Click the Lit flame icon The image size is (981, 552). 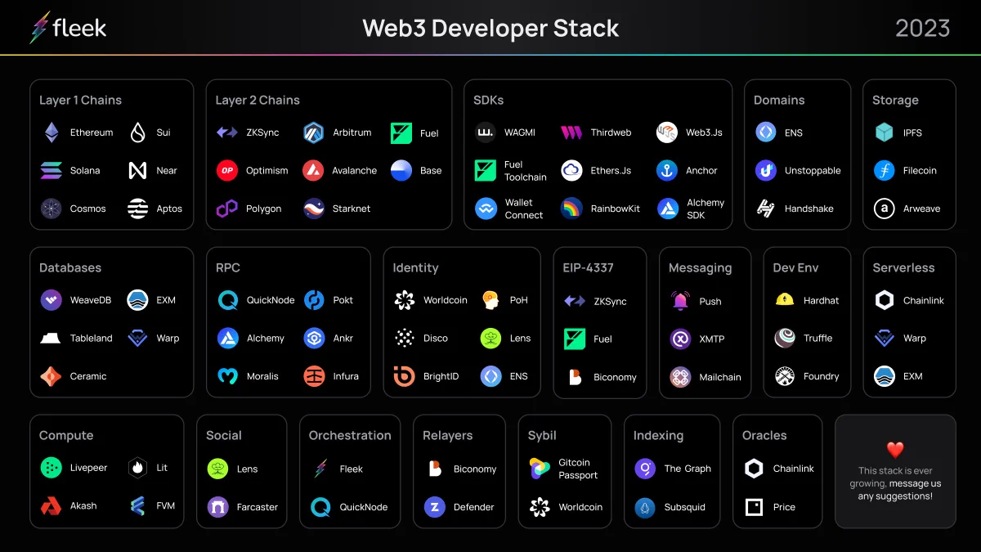point(138,468)
